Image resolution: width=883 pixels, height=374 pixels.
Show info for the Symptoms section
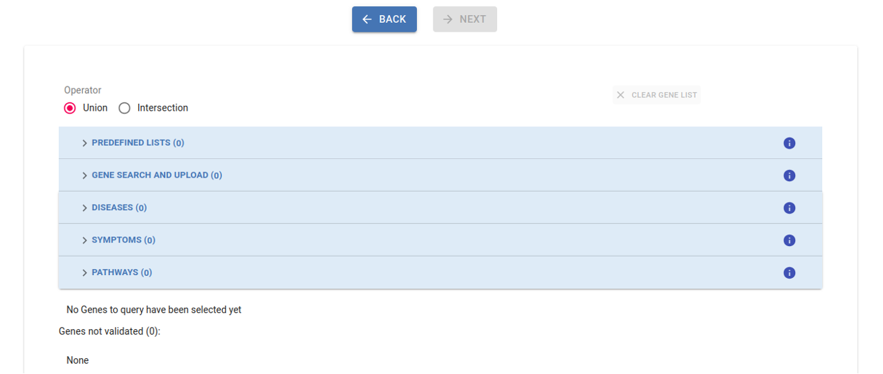(789, 241)
